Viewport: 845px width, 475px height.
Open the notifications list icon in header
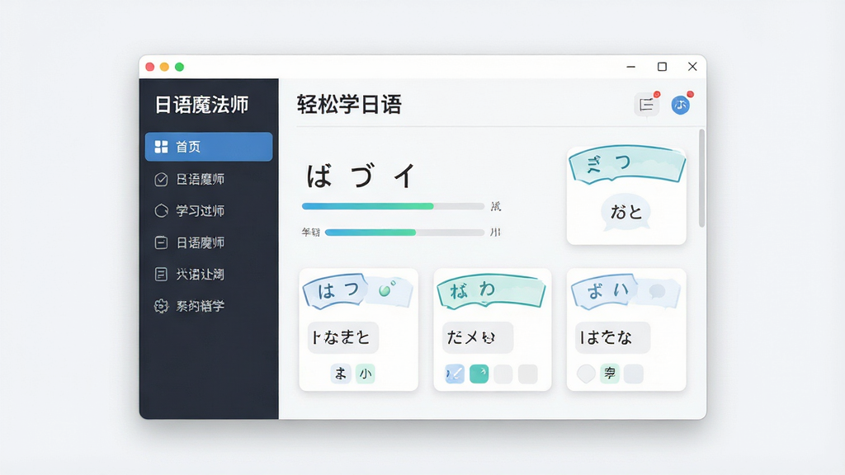point(646,105)
